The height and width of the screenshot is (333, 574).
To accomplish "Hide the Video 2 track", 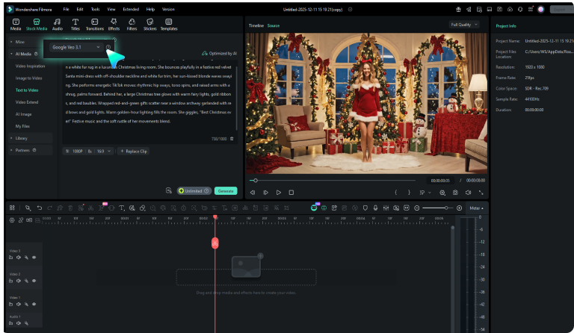I will (x=34, y=281).
